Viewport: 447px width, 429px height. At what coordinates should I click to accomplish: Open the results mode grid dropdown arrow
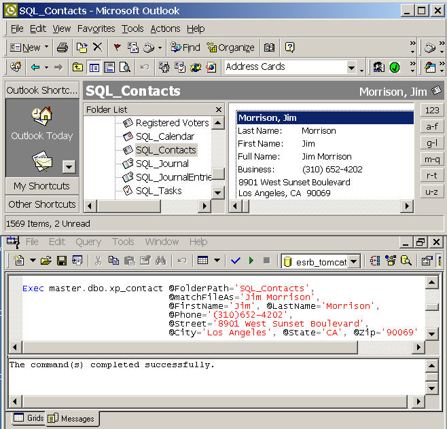217,260
